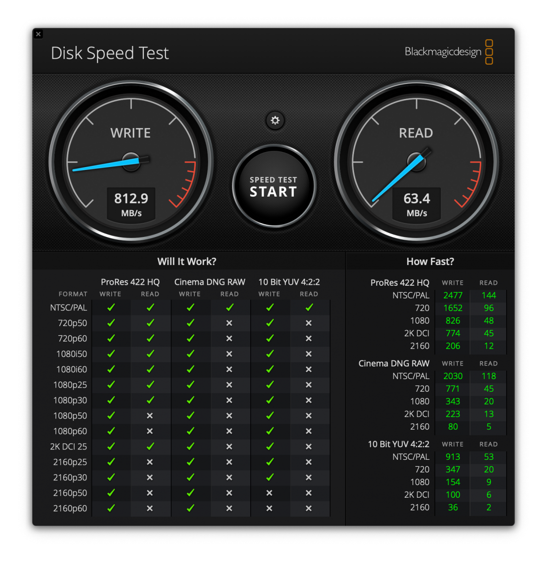The width and height of the screenshot is (547, 563).
Task: Click the Blackmagicdesign logo
Action: (x=449, y=52)
